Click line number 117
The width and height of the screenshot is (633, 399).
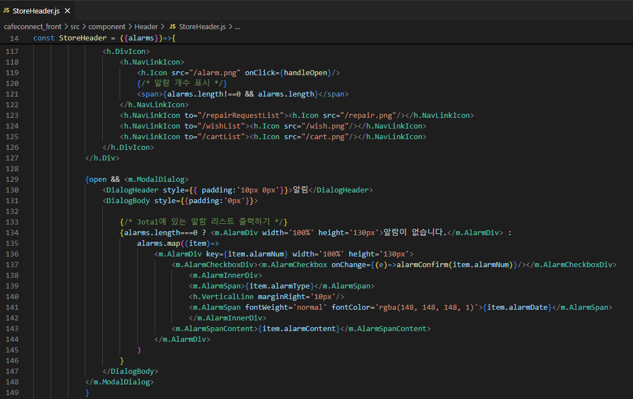coord(12,52)
